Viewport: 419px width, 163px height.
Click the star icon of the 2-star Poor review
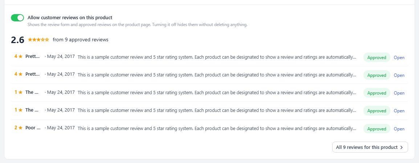pos(21,128)
